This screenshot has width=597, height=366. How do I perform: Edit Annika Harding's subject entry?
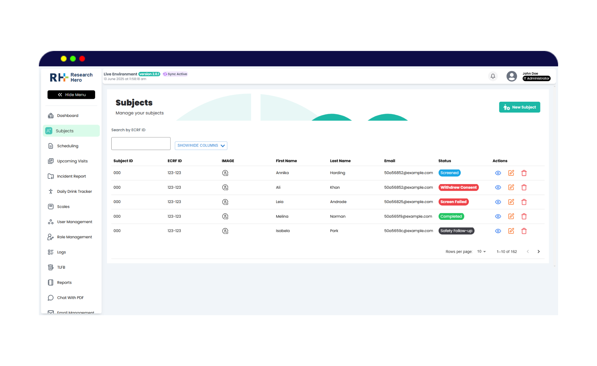(x=511, y=173)
